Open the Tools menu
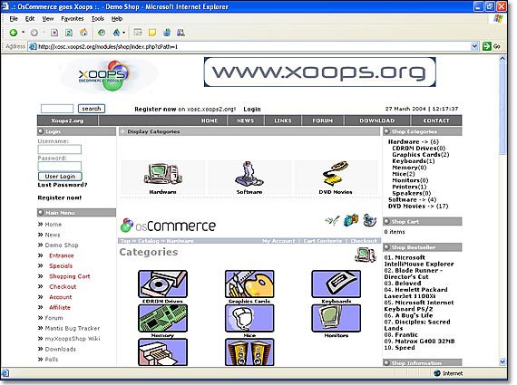517x385 pixels. (x=98, y=19)
